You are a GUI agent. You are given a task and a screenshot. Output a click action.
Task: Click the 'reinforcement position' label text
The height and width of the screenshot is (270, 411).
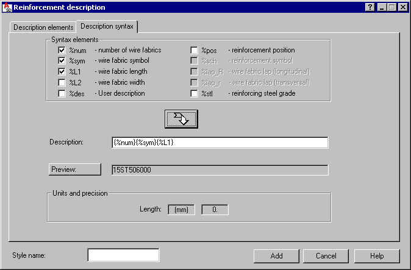click(x=263, y=50)
